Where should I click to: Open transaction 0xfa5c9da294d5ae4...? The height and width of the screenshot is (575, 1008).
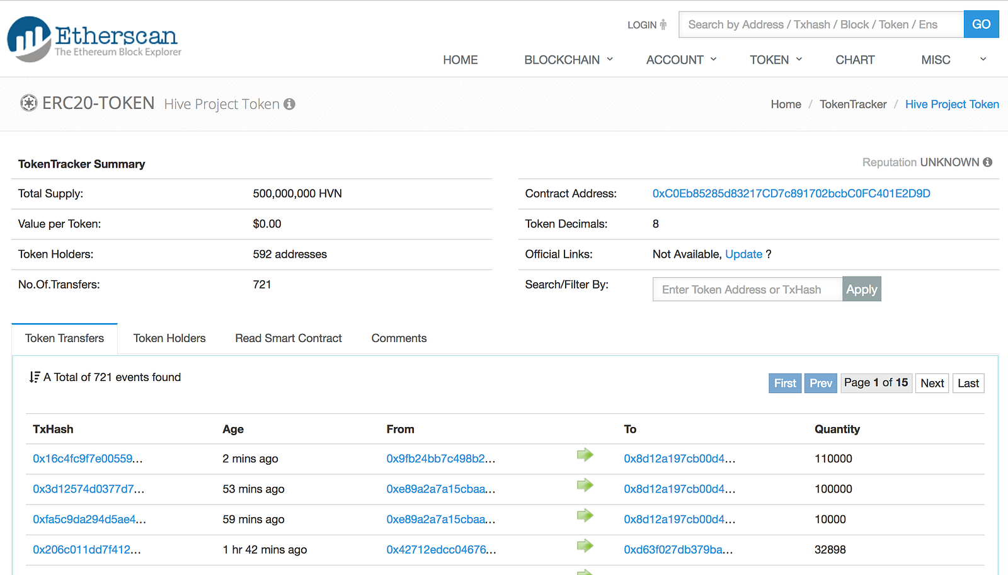coord(89,519)
